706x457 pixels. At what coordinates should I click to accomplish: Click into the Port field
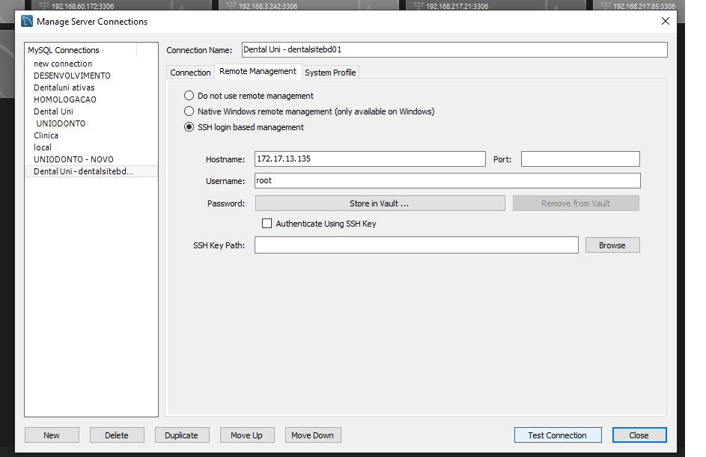click(580, 159)
